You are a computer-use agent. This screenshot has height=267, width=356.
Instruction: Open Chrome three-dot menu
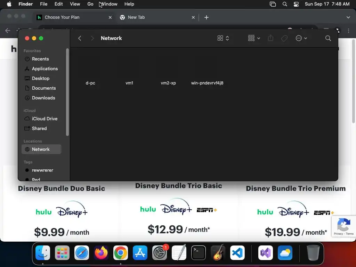pyautogui.click(x=348, y=31)
